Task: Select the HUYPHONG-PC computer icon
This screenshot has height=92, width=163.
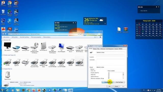Action: click(44, 47)
